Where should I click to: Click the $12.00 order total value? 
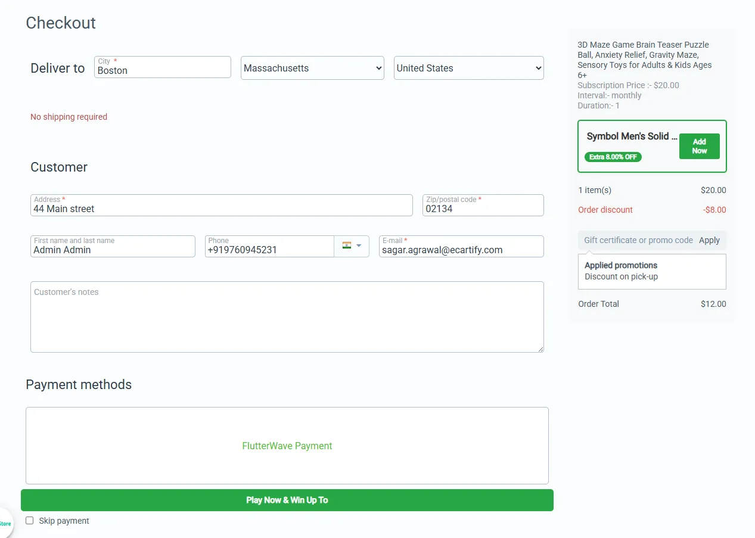[713, 304]
